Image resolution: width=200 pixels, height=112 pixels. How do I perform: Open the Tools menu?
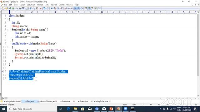[x=47, y=5]
